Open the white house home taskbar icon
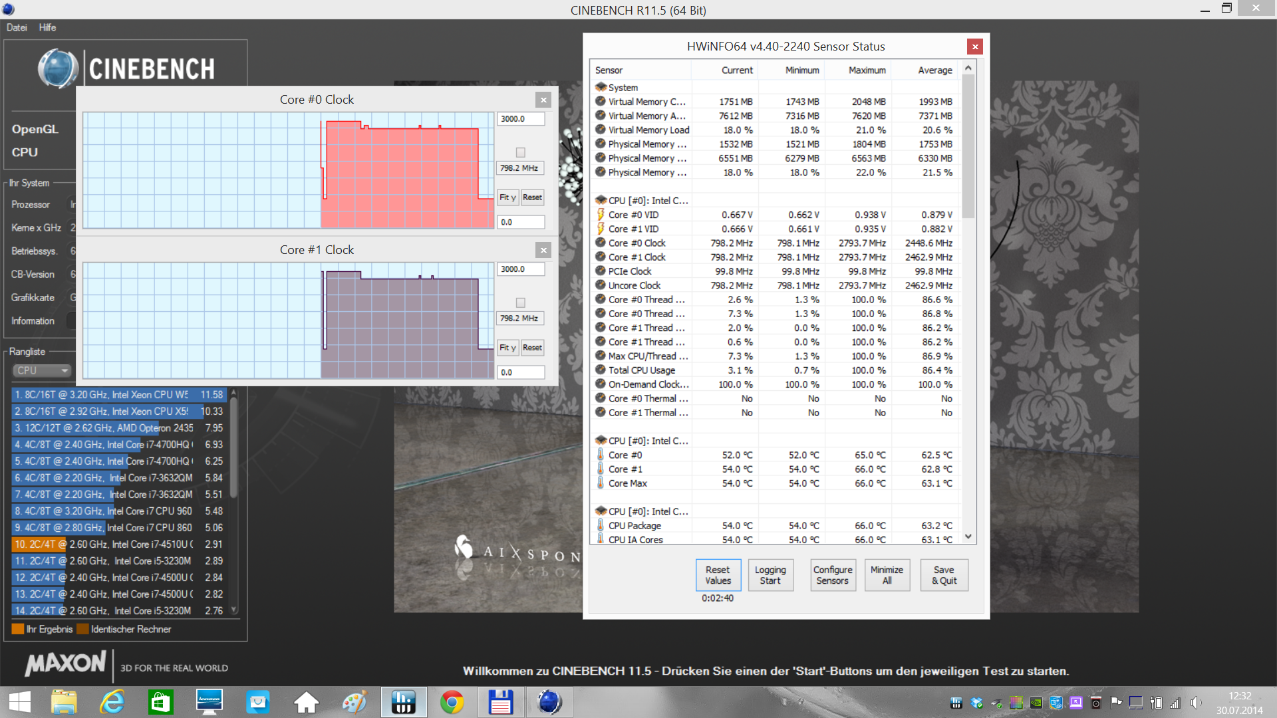Viewport: 1277px width, 718px height. pyautogui.click(x=307, y=702)
